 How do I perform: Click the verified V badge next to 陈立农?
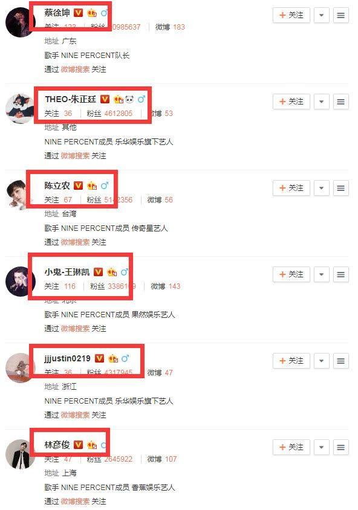click(x=79, y=186)
